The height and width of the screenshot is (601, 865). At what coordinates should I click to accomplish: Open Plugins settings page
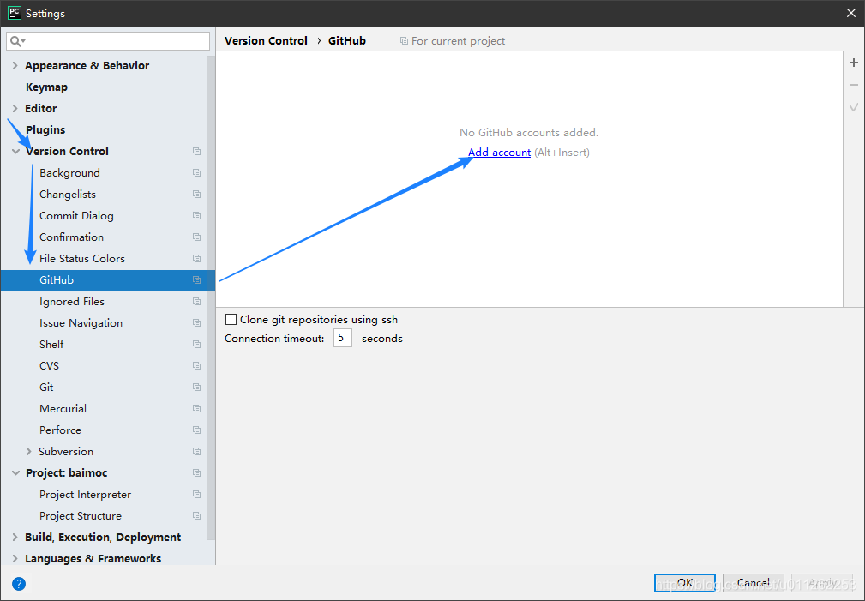[45, 130]
